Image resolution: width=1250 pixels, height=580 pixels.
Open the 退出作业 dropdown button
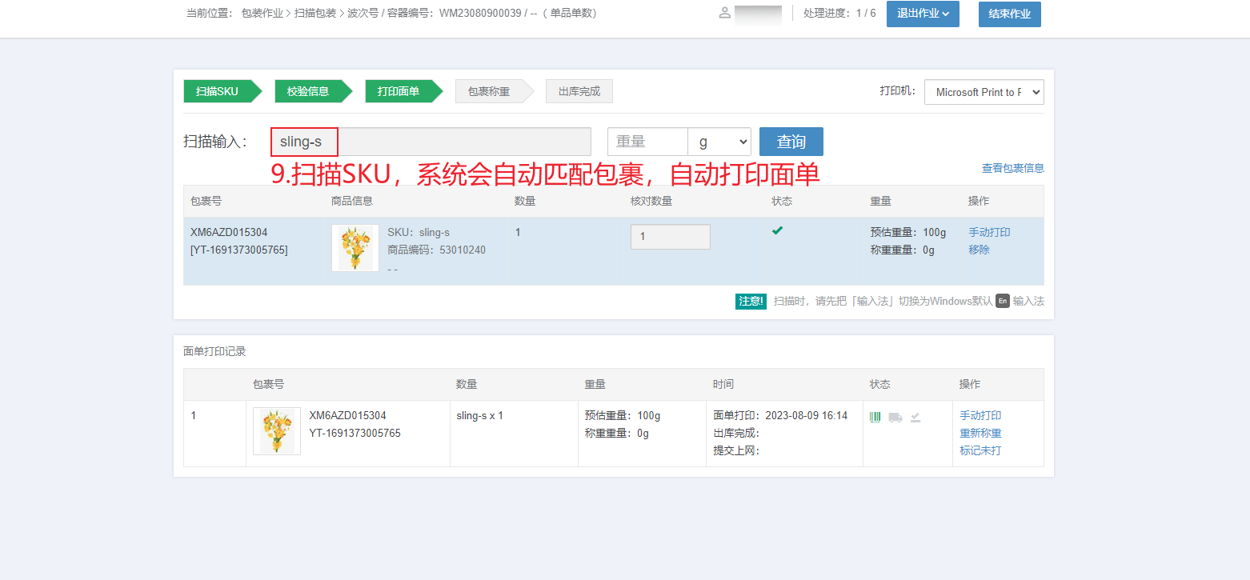tap(923, 14)
